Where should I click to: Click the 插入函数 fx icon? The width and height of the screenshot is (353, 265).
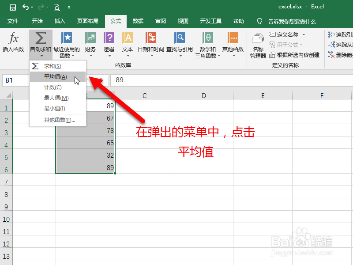pyautogui.click(x=13, y=38)
